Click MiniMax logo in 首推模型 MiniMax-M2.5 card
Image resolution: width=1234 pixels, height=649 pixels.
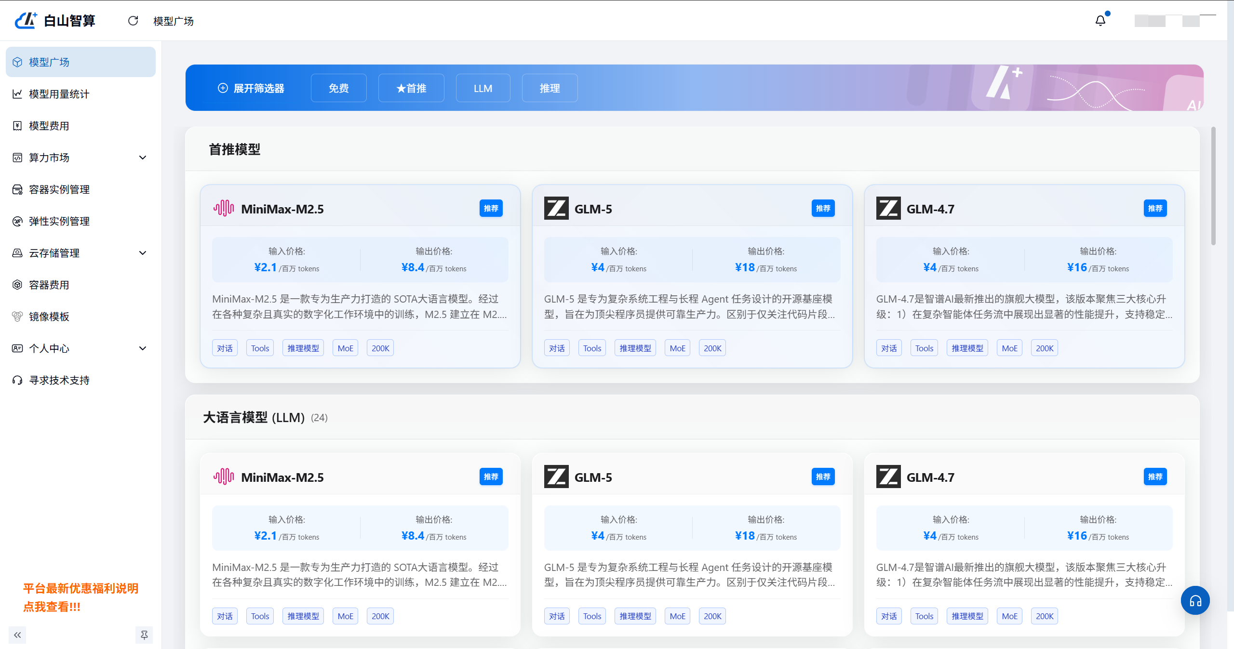tap(224, 209)
